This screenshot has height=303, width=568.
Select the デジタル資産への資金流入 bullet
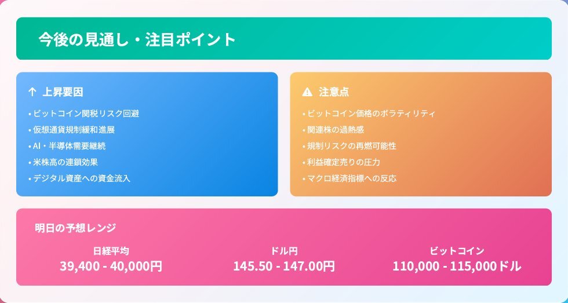point(79,178)
